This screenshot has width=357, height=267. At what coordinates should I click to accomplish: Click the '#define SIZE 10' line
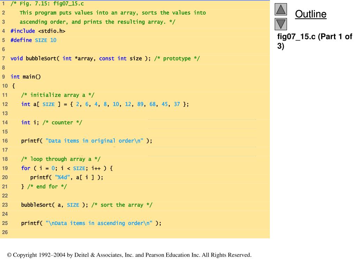coord(33,40)
